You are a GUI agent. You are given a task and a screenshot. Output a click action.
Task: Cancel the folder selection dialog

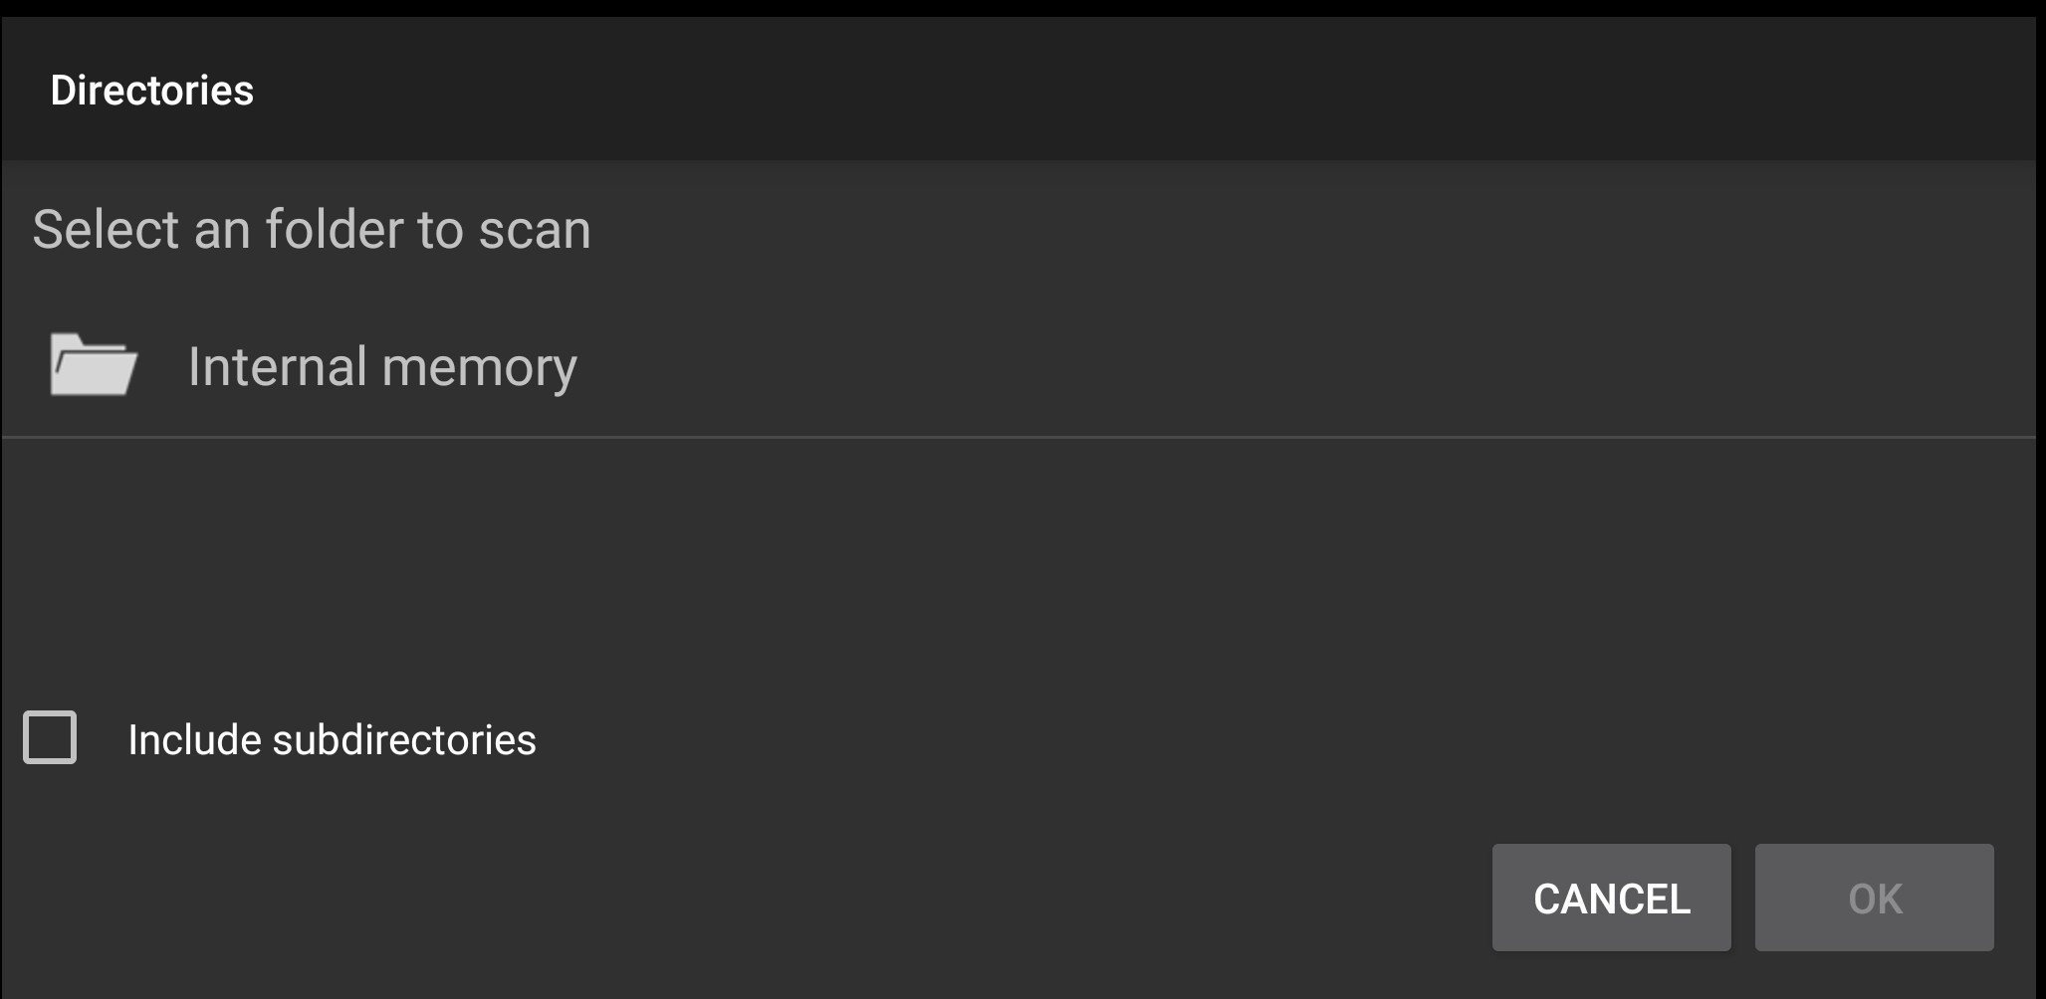1611,898
